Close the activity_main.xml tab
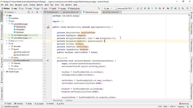Viewport: 193px width, 108px height. pos(120,12)
